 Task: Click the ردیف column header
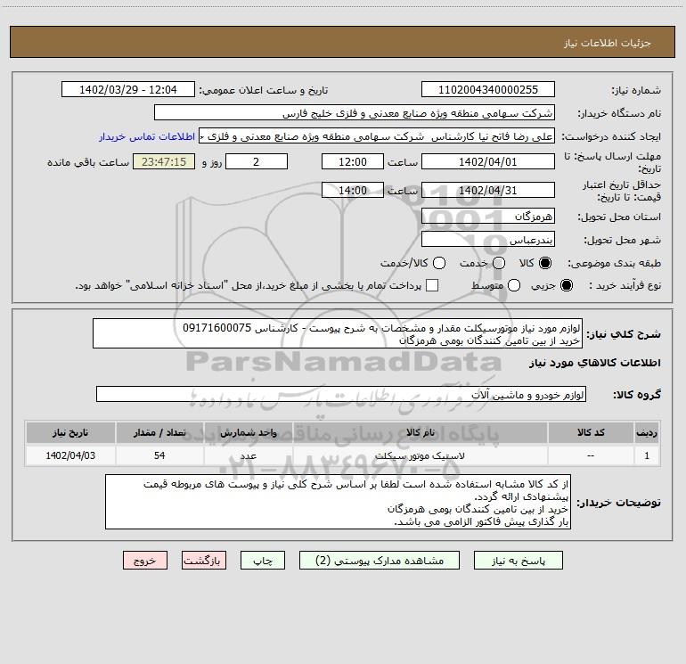click(647, 433)
